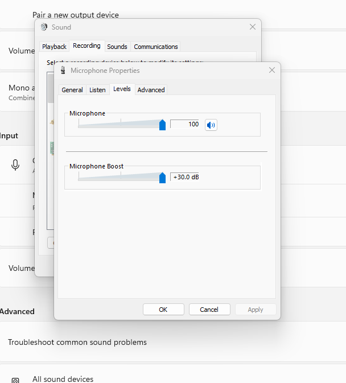Open Troubleshoot common sound problems
This screenshot has height=383, width=346.
77,342
